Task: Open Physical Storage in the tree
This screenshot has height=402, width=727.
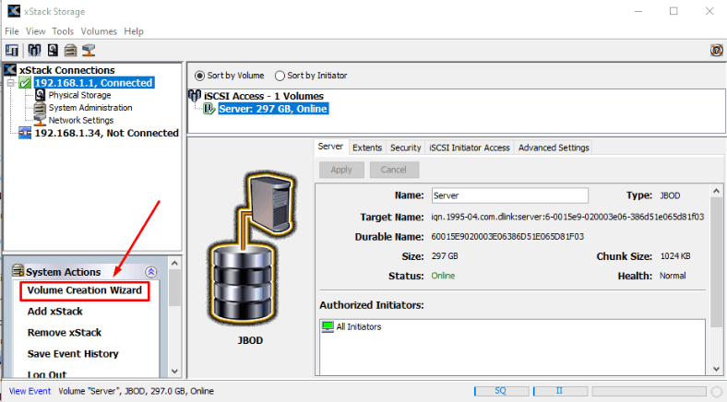Action: coord(80,95)
